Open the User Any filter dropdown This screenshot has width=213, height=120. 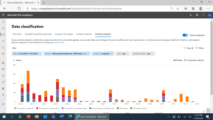123,54
